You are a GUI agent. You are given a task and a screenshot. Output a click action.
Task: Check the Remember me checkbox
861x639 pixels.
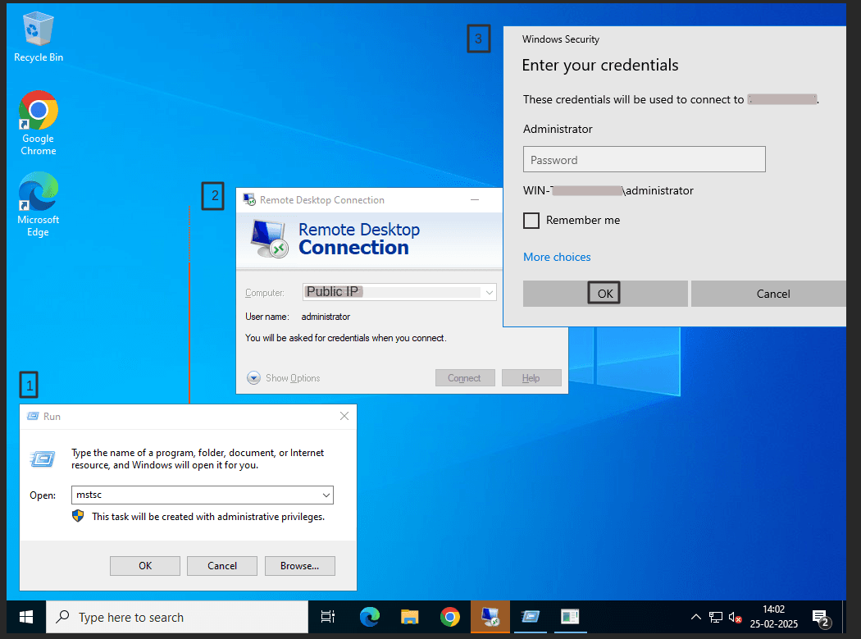point(531,220)
